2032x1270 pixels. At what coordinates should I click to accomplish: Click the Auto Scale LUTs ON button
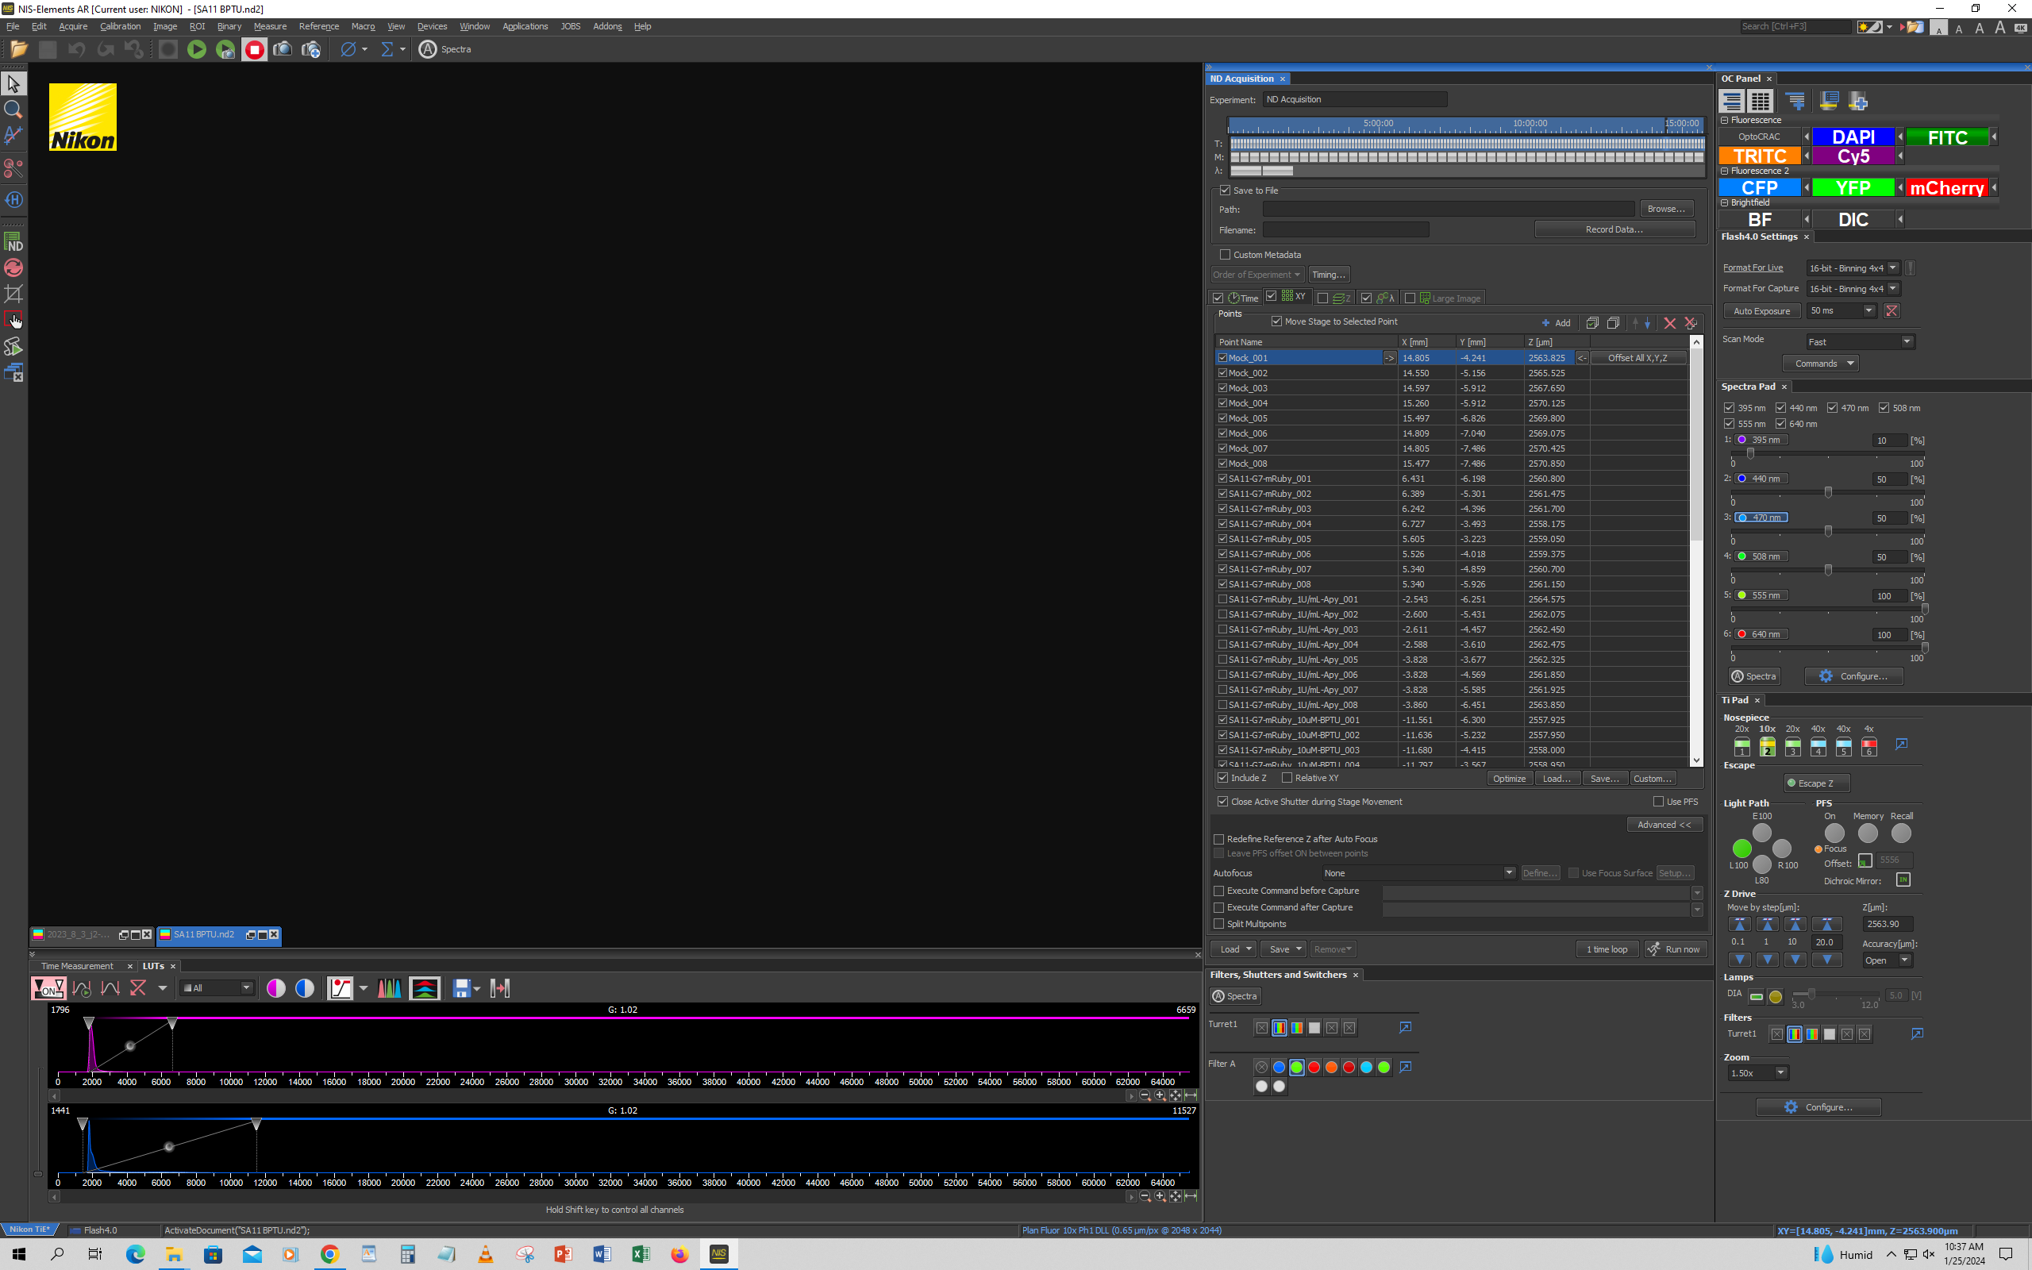click(x=48, y=989)
